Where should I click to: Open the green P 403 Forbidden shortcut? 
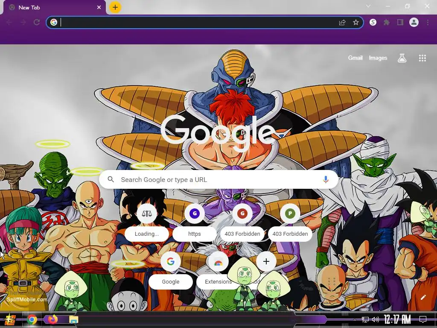(290, 223)
